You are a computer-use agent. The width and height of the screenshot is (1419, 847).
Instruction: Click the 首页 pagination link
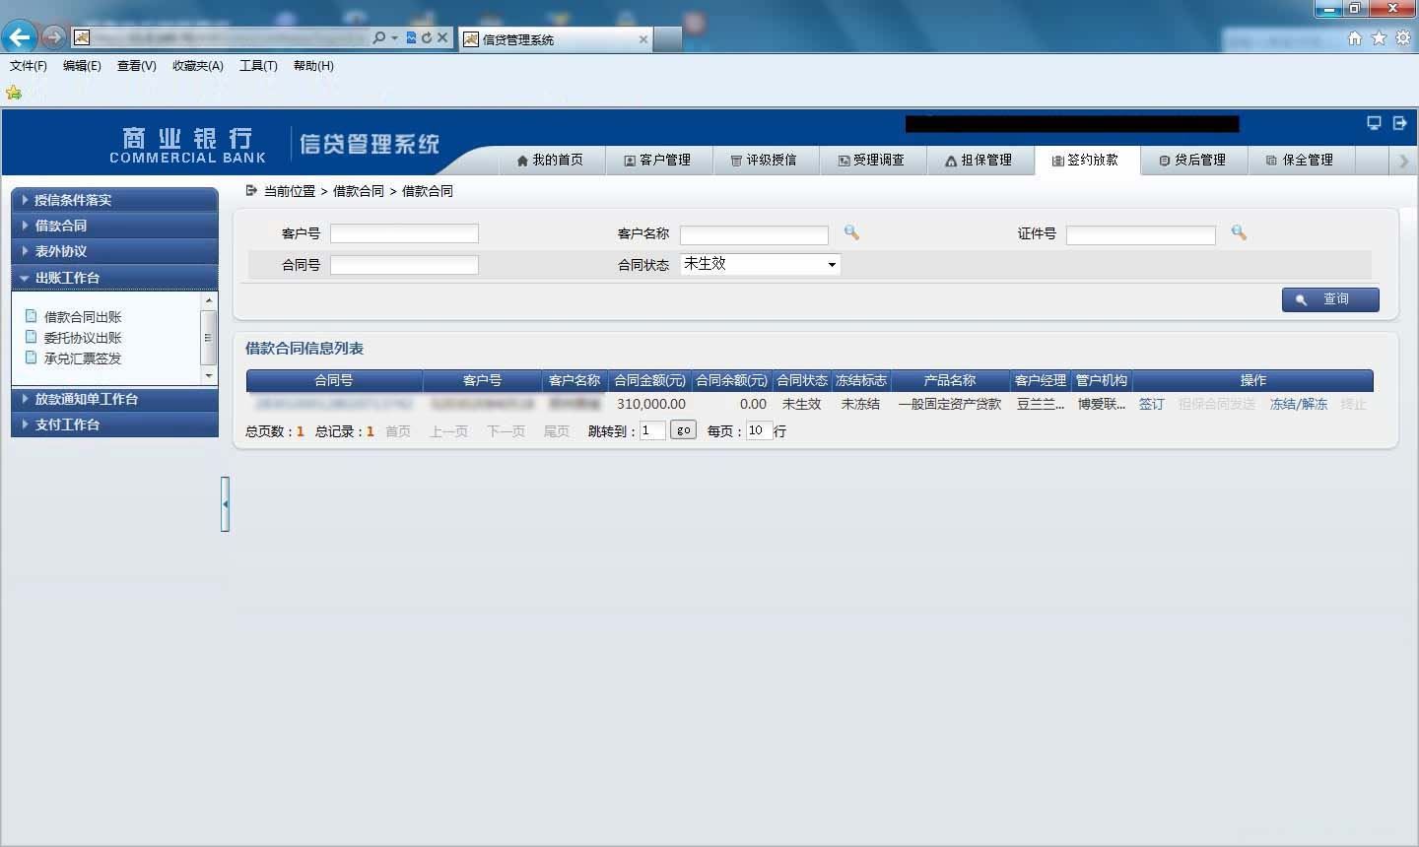398,431
